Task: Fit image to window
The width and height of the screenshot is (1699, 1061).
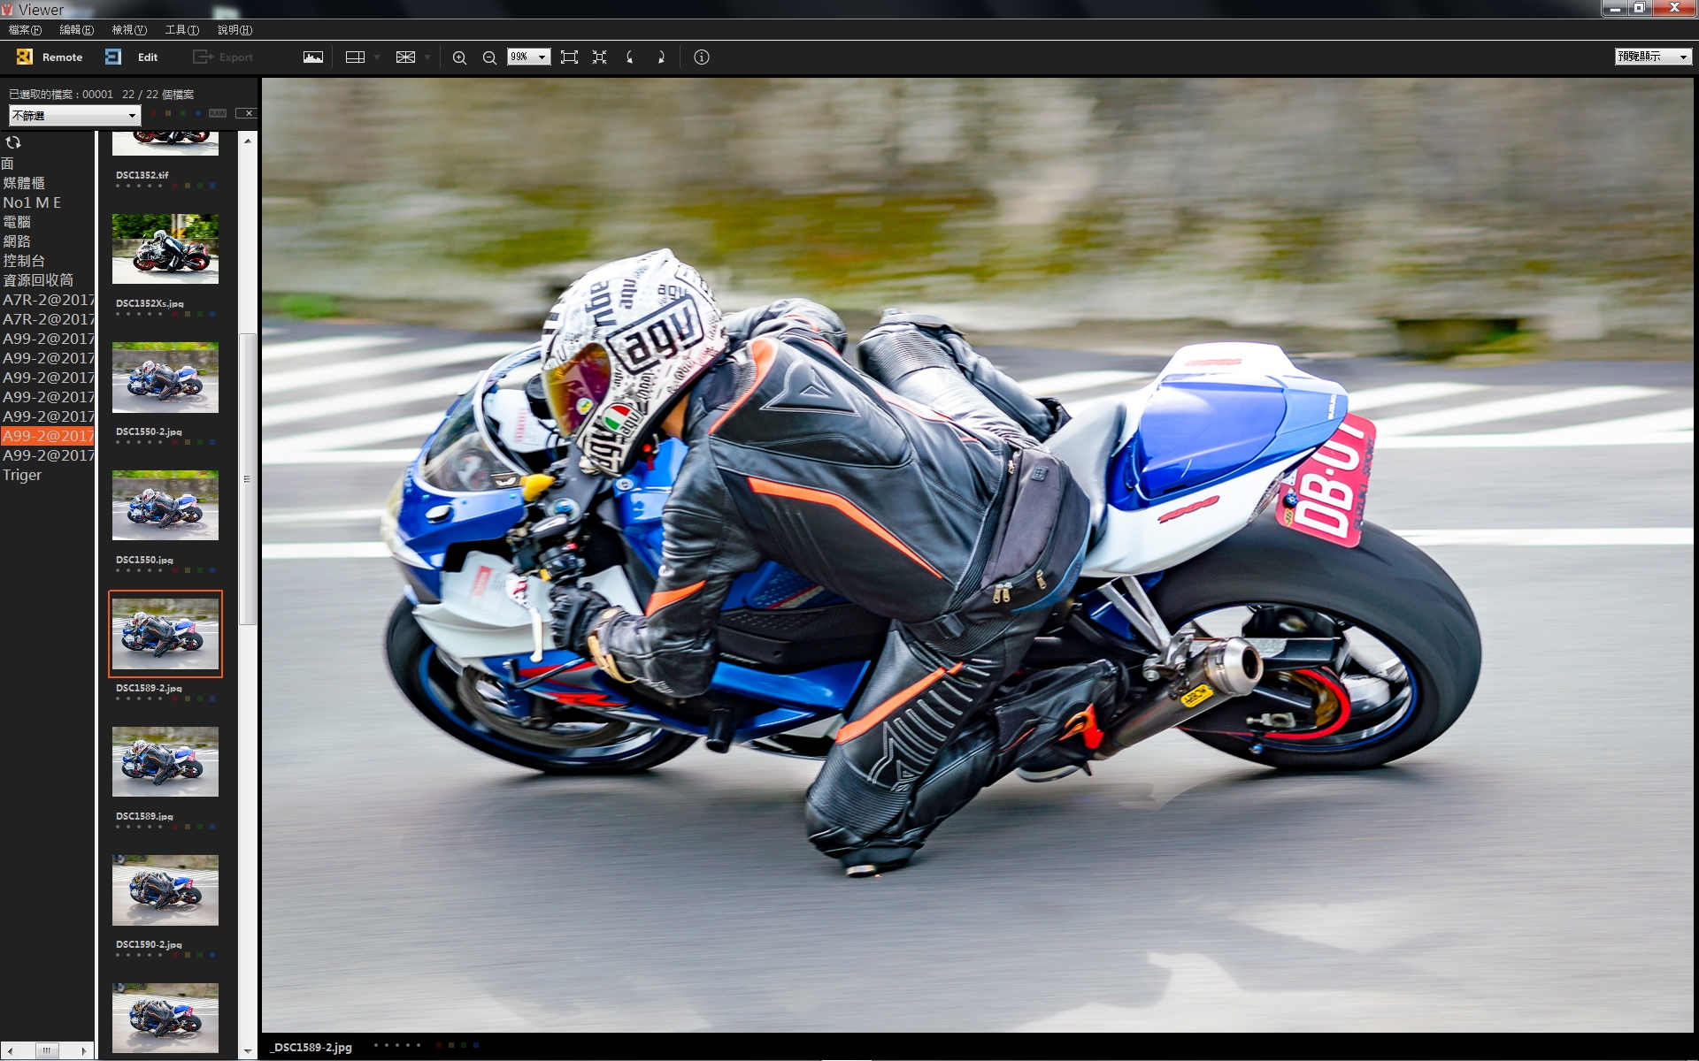Action: 570,57
